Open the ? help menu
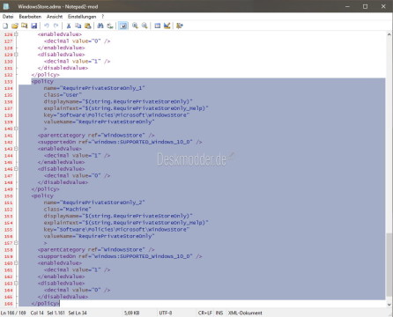This screenshot has width=393, height=317. (x=102, y=17)
